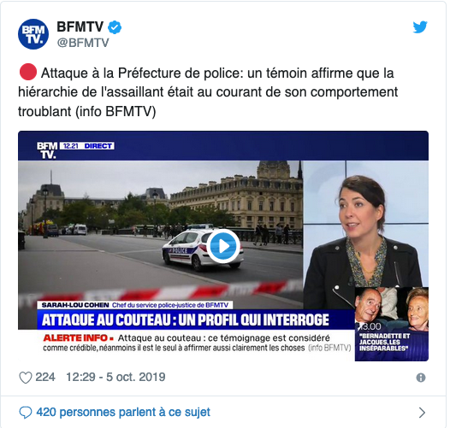Open BFMTV account display name
This screenshot has height=428, width=450.
pos(80,27)
